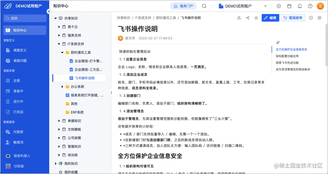Click the members icon beside the share icon
Screen dimensions: 328x174
point(239,18)
